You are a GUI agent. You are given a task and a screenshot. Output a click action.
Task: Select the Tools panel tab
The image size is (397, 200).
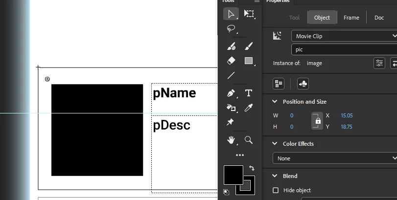pos(228,1)
